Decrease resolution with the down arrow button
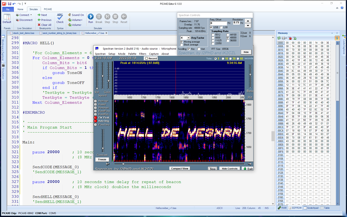The height and width of the screenshot is (217, 347). point(248,25)
